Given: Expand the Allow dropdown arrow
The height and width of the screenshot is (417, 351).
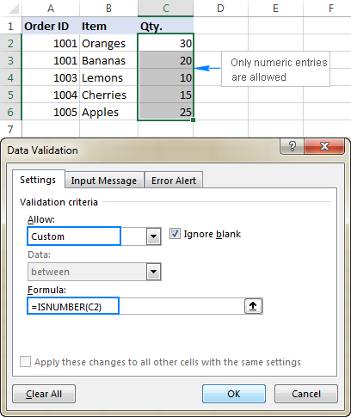Looking at the screenshot, I should coord(154,236).
